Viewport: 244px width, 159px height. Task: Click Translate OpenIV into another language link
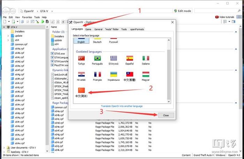122,106
